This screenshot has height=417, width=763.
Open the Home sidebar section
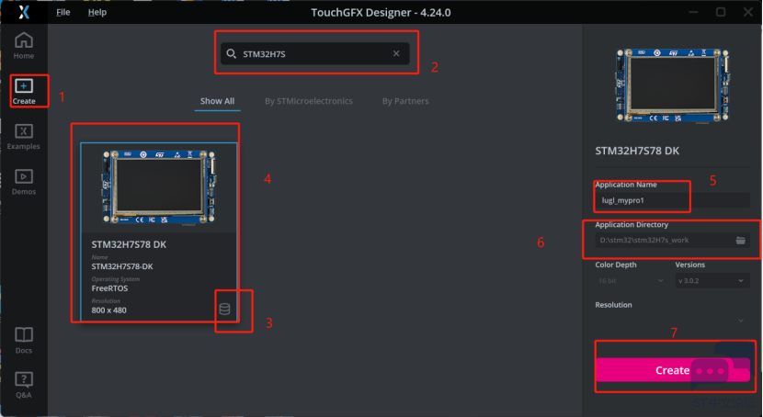click(23, 46)
